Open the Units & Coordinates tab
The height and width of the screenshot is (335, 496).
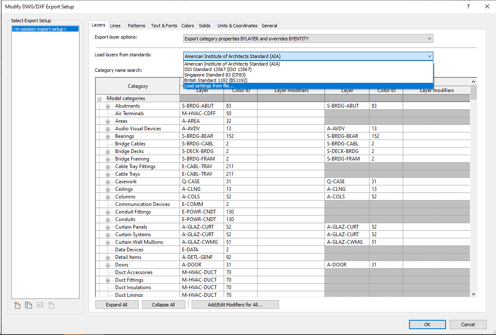[237, 25]
